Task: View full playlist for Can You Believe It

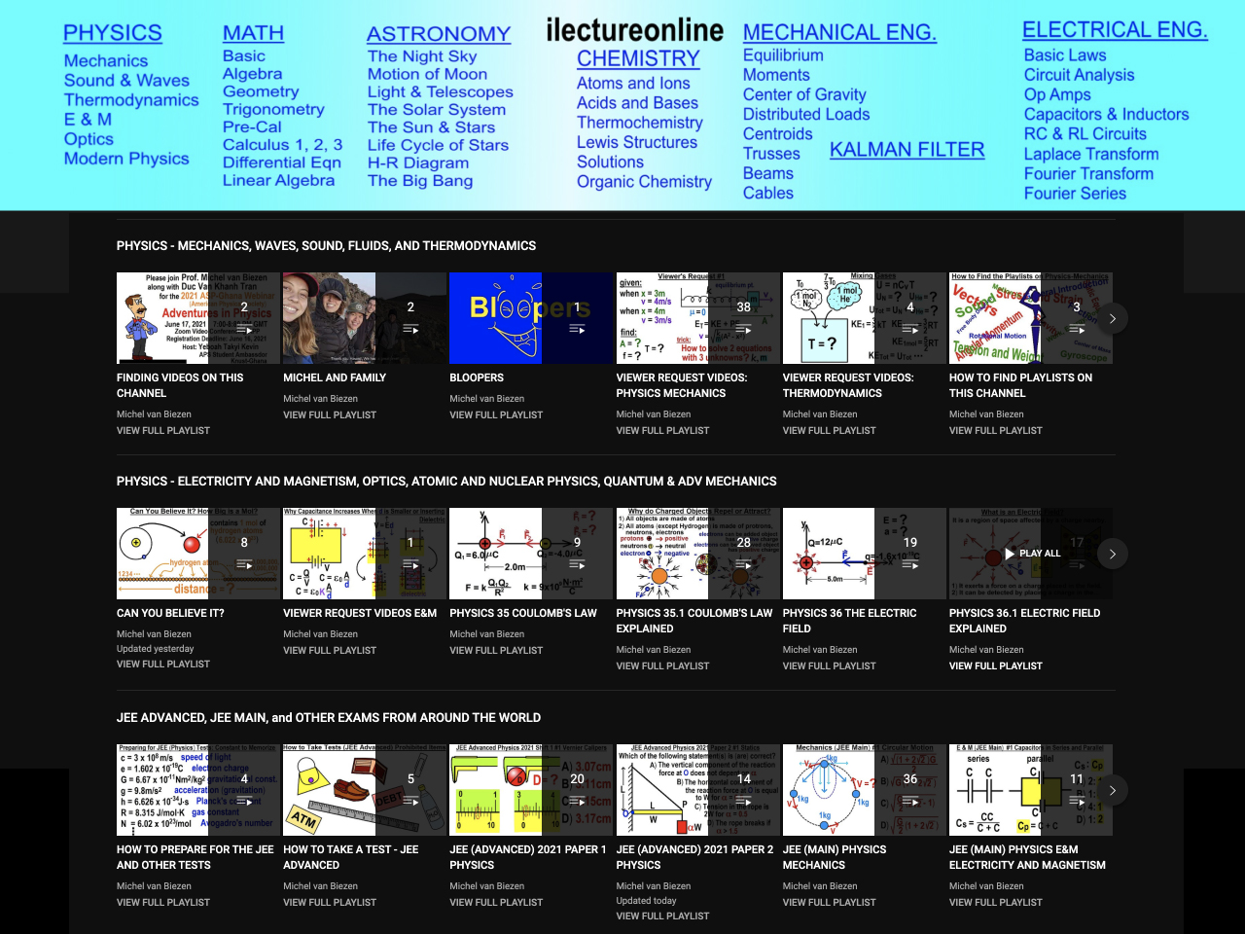Action: [163, 665]
